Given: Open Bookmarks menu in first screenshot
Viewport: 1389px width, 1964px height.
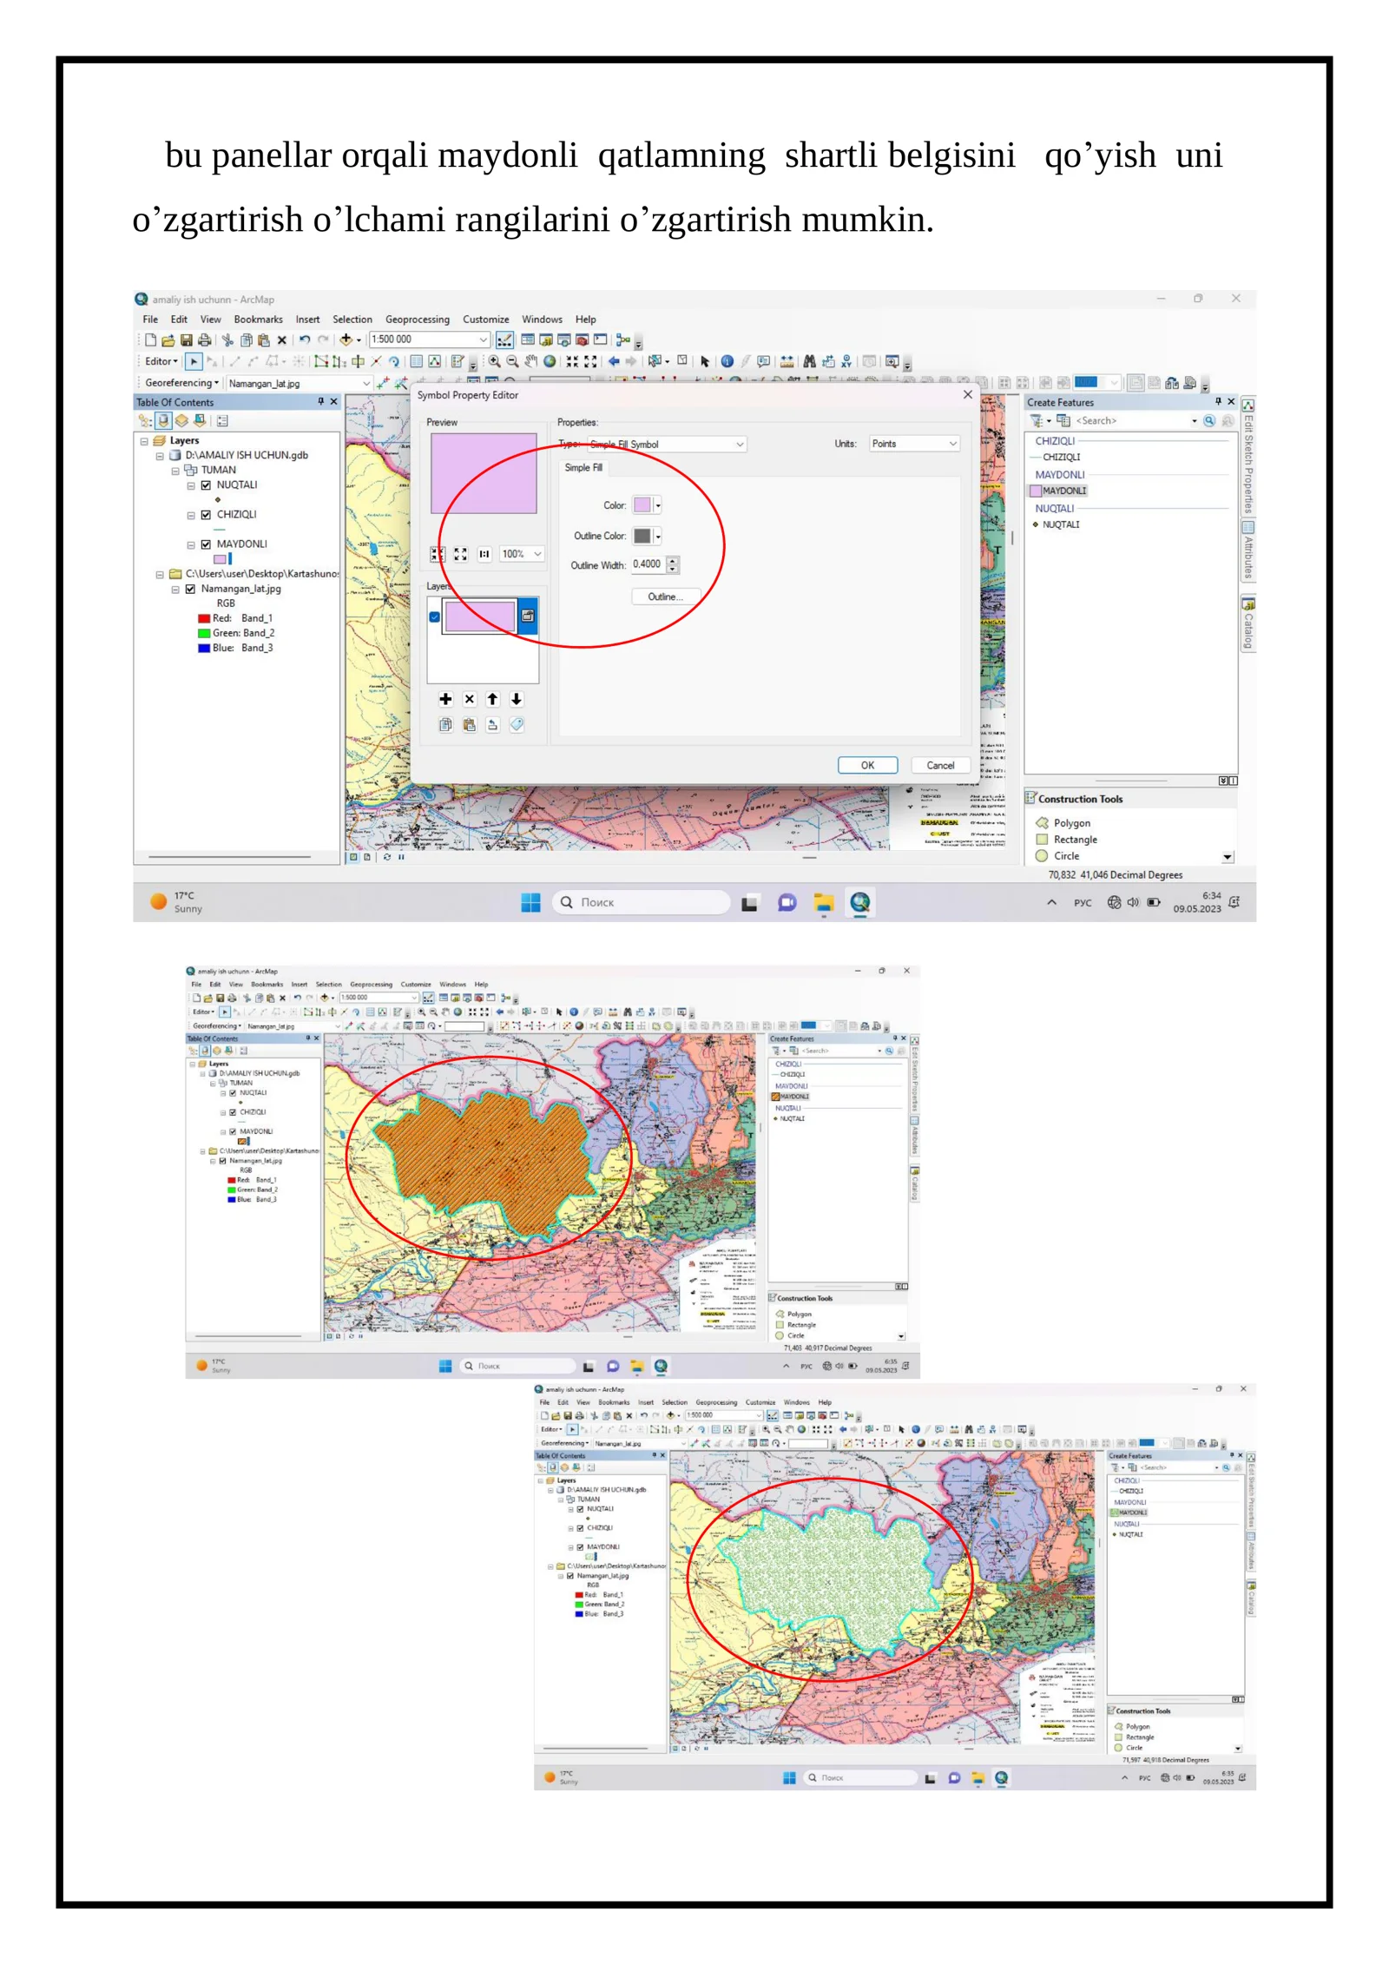Looking at the screenshot, I should tap(258, 320).
